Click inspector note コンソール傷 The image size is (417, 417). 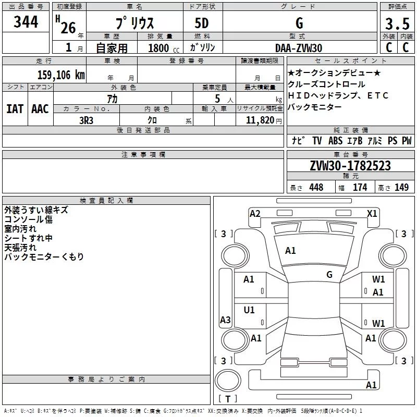[x=29, y=219]
